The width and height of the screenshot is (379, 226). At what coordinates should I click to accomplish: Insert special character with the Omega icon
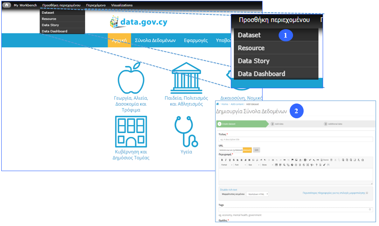coord(362,160)
